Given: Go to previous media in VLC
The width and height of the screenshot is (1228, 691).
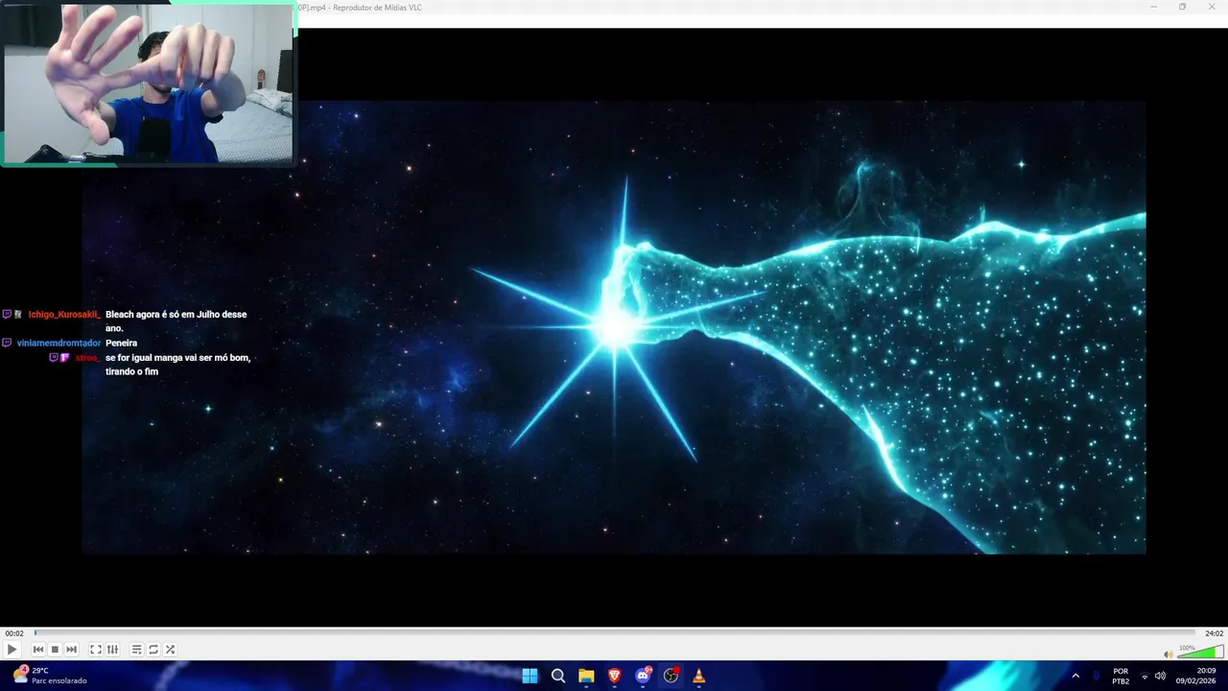Looking at the screenshot, I should coord(38,650).
